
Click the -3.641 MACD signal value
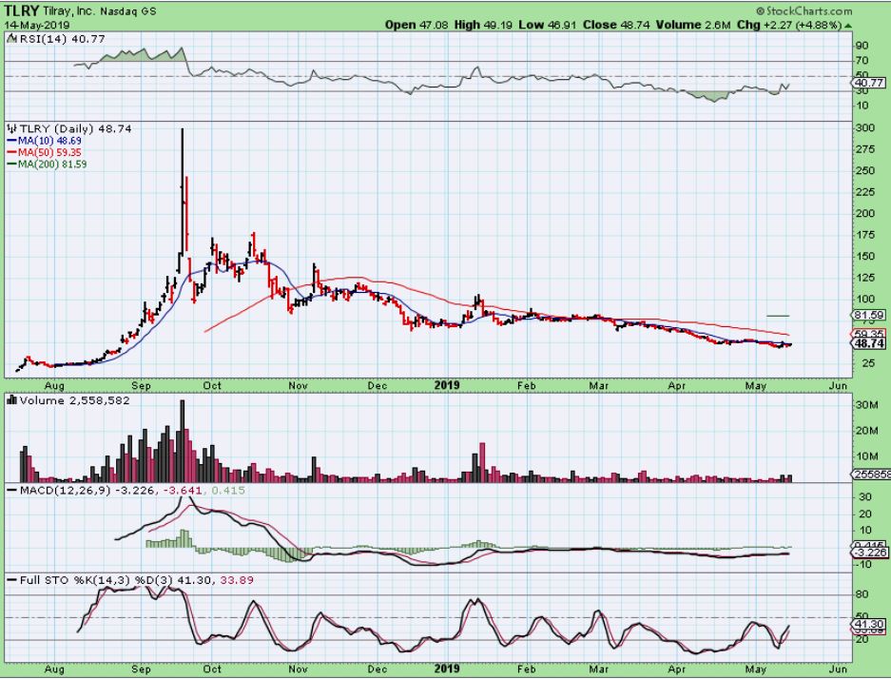click(183, 490)
